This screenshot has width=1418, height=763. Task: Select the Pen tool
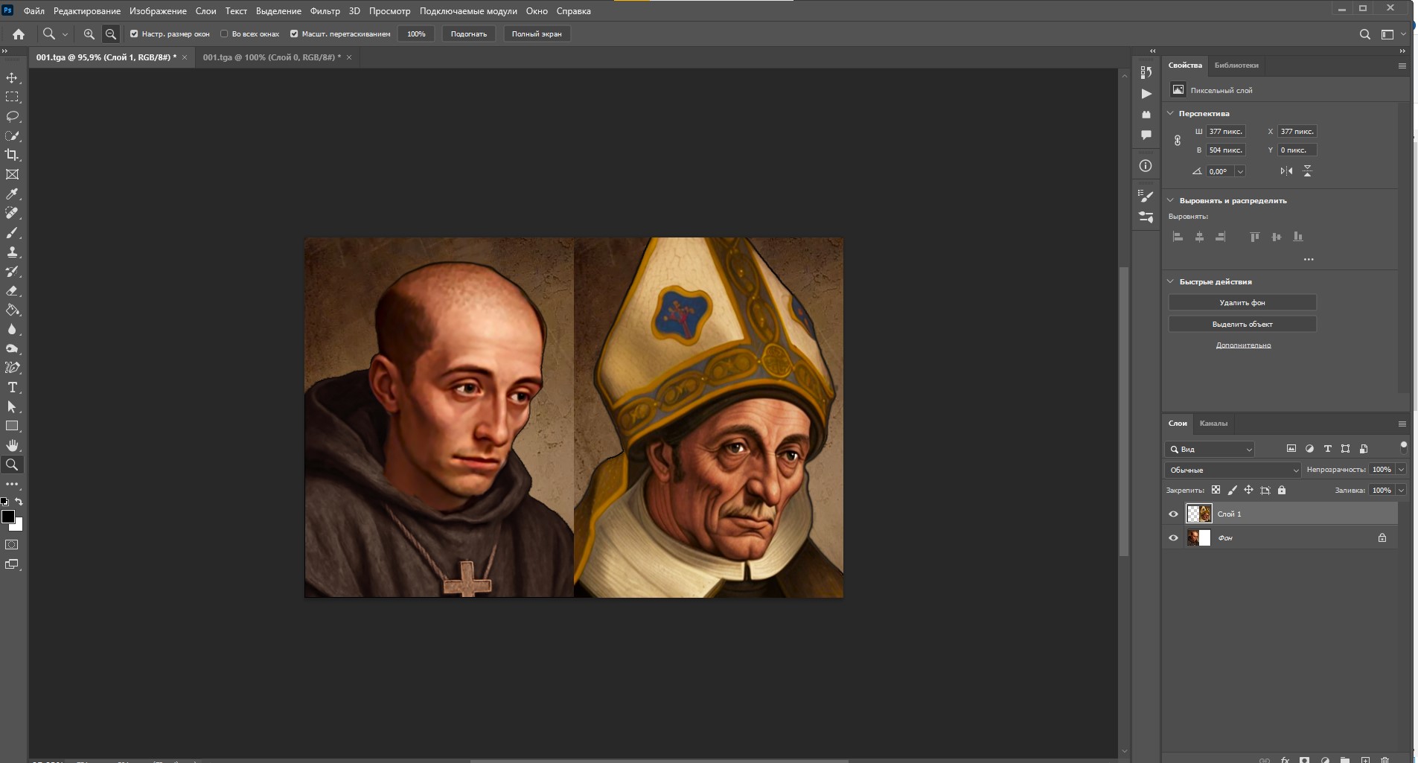(x=12, y=368)
